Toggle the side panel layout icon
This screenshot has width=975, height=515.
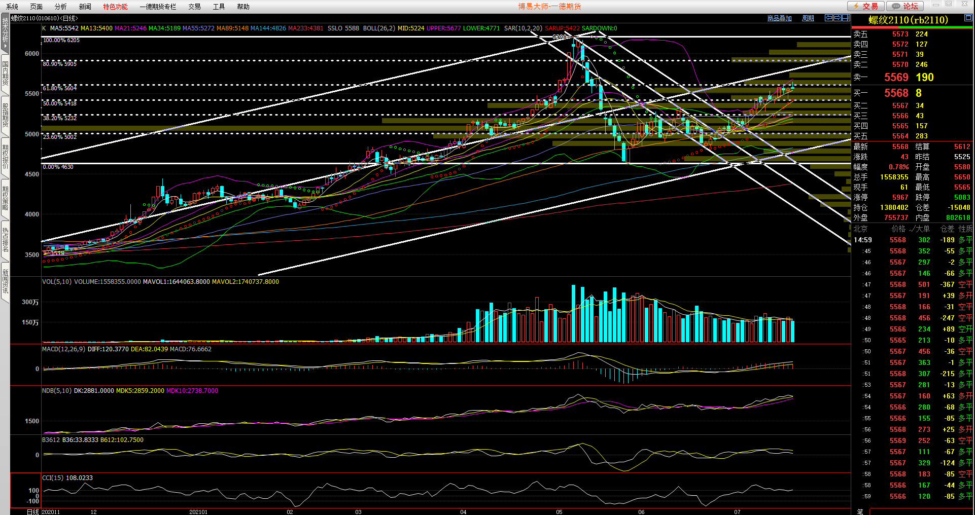[846, 18]
